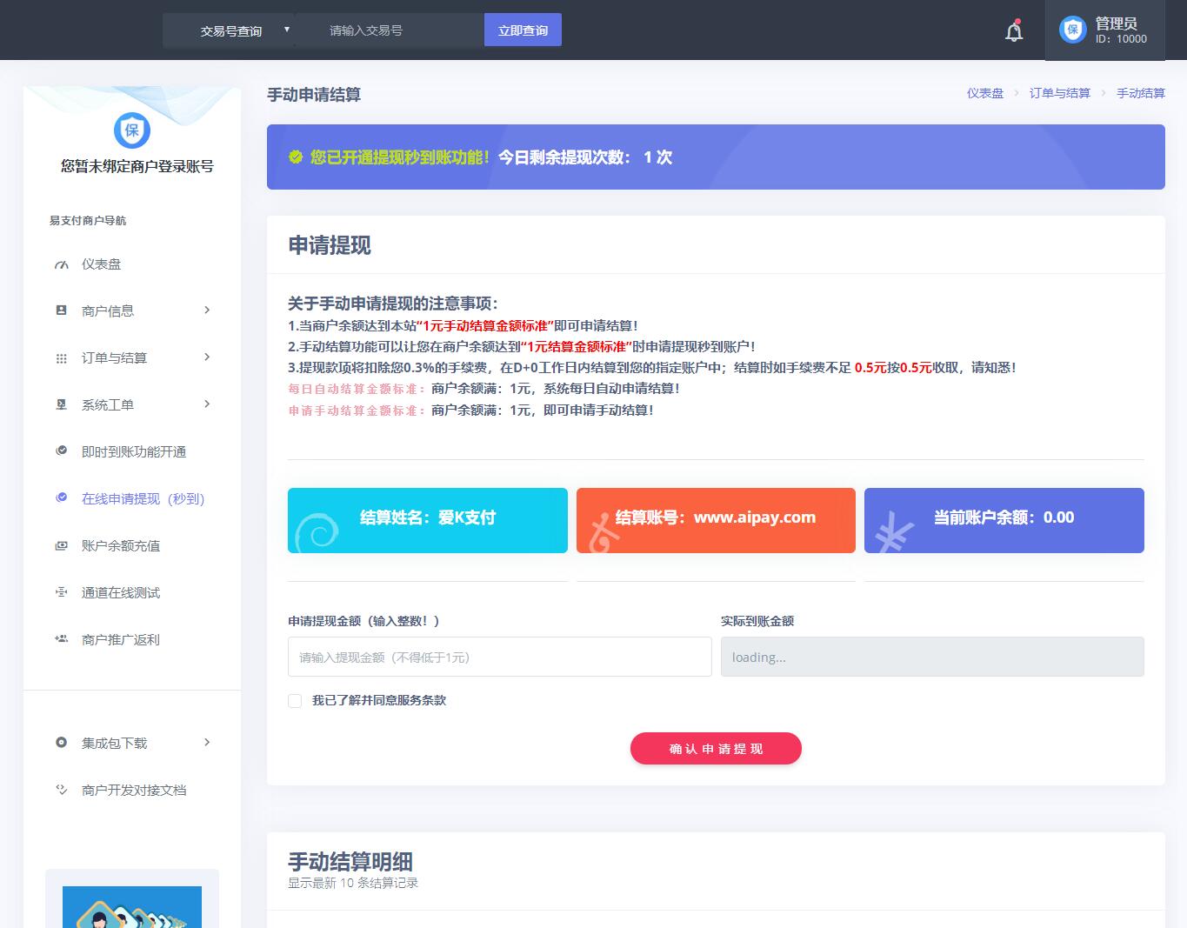Screen dimensions: 1187x928
Task: Click the 仪表盘 breadcrumb link
Action: [984, 93]
